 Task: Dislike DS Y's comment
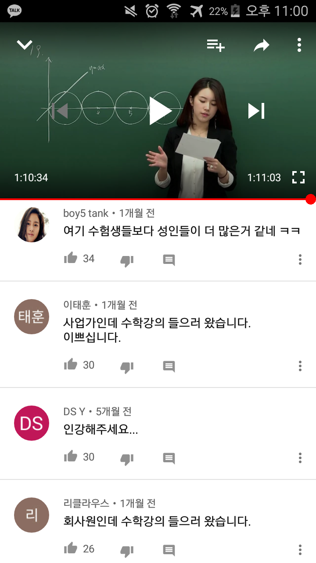[127, 459]
